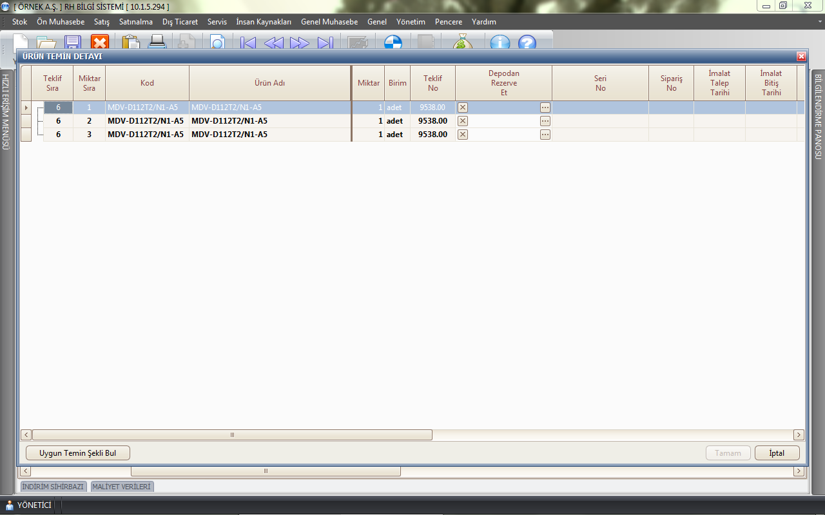
Task: Toggle Depodan Rezerve Et box in first row
Action: coord(463,108)
